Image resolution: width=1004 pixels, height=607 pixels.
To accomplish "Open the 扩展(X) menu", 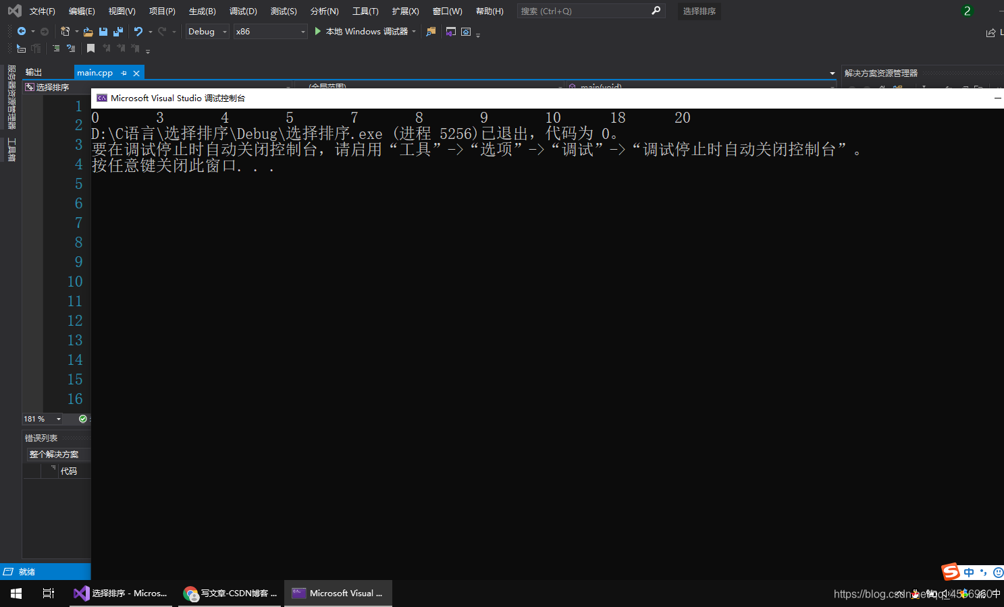I will (x=405, y=11).
